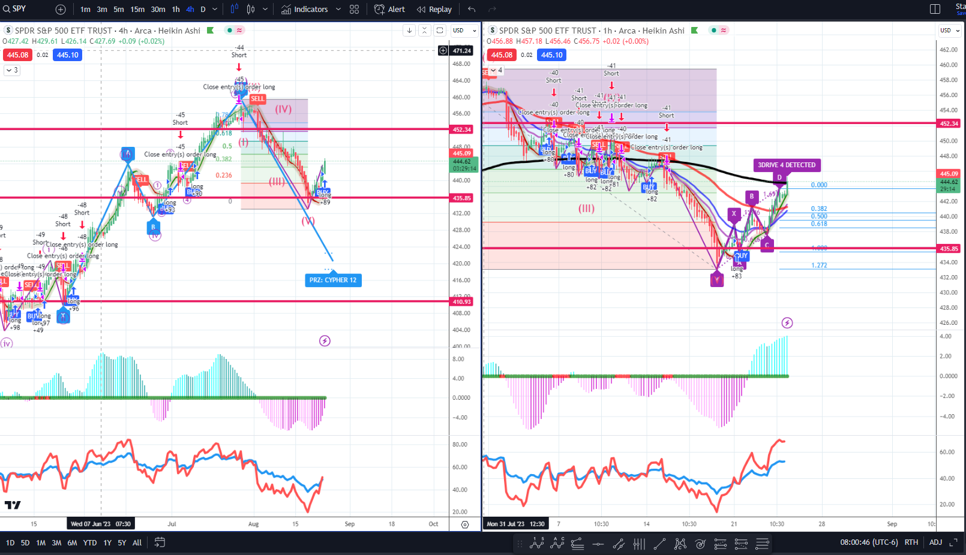
Task: Toggle fullscreen mode icon
Action: click(953, 542)
